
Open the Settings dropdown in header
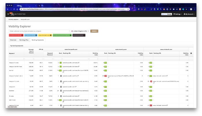point(177,14)
